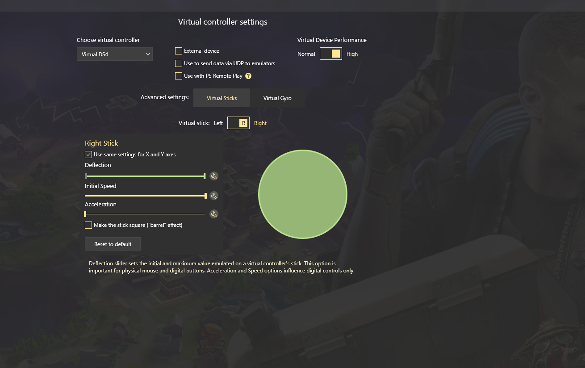Click the Deflection slider right handle
This screenshot has width=585, height=368.
pos(205,176)
